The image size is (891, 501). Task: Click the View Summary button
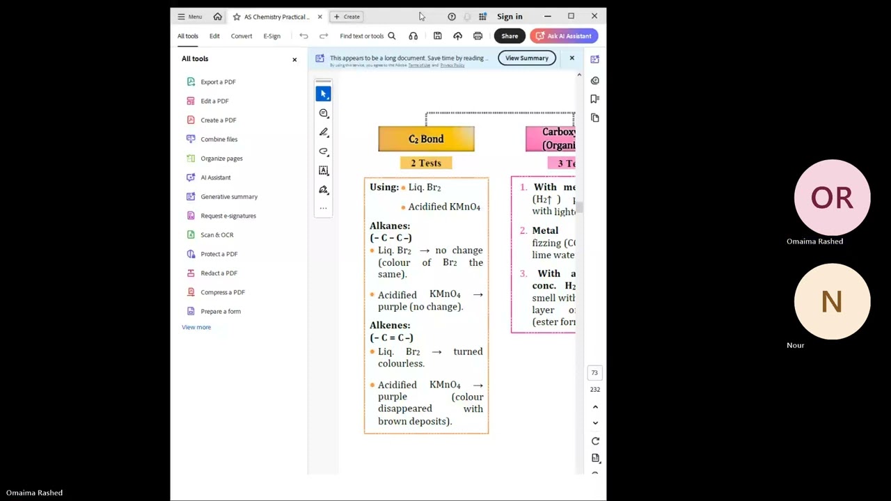tap(527, 58)
